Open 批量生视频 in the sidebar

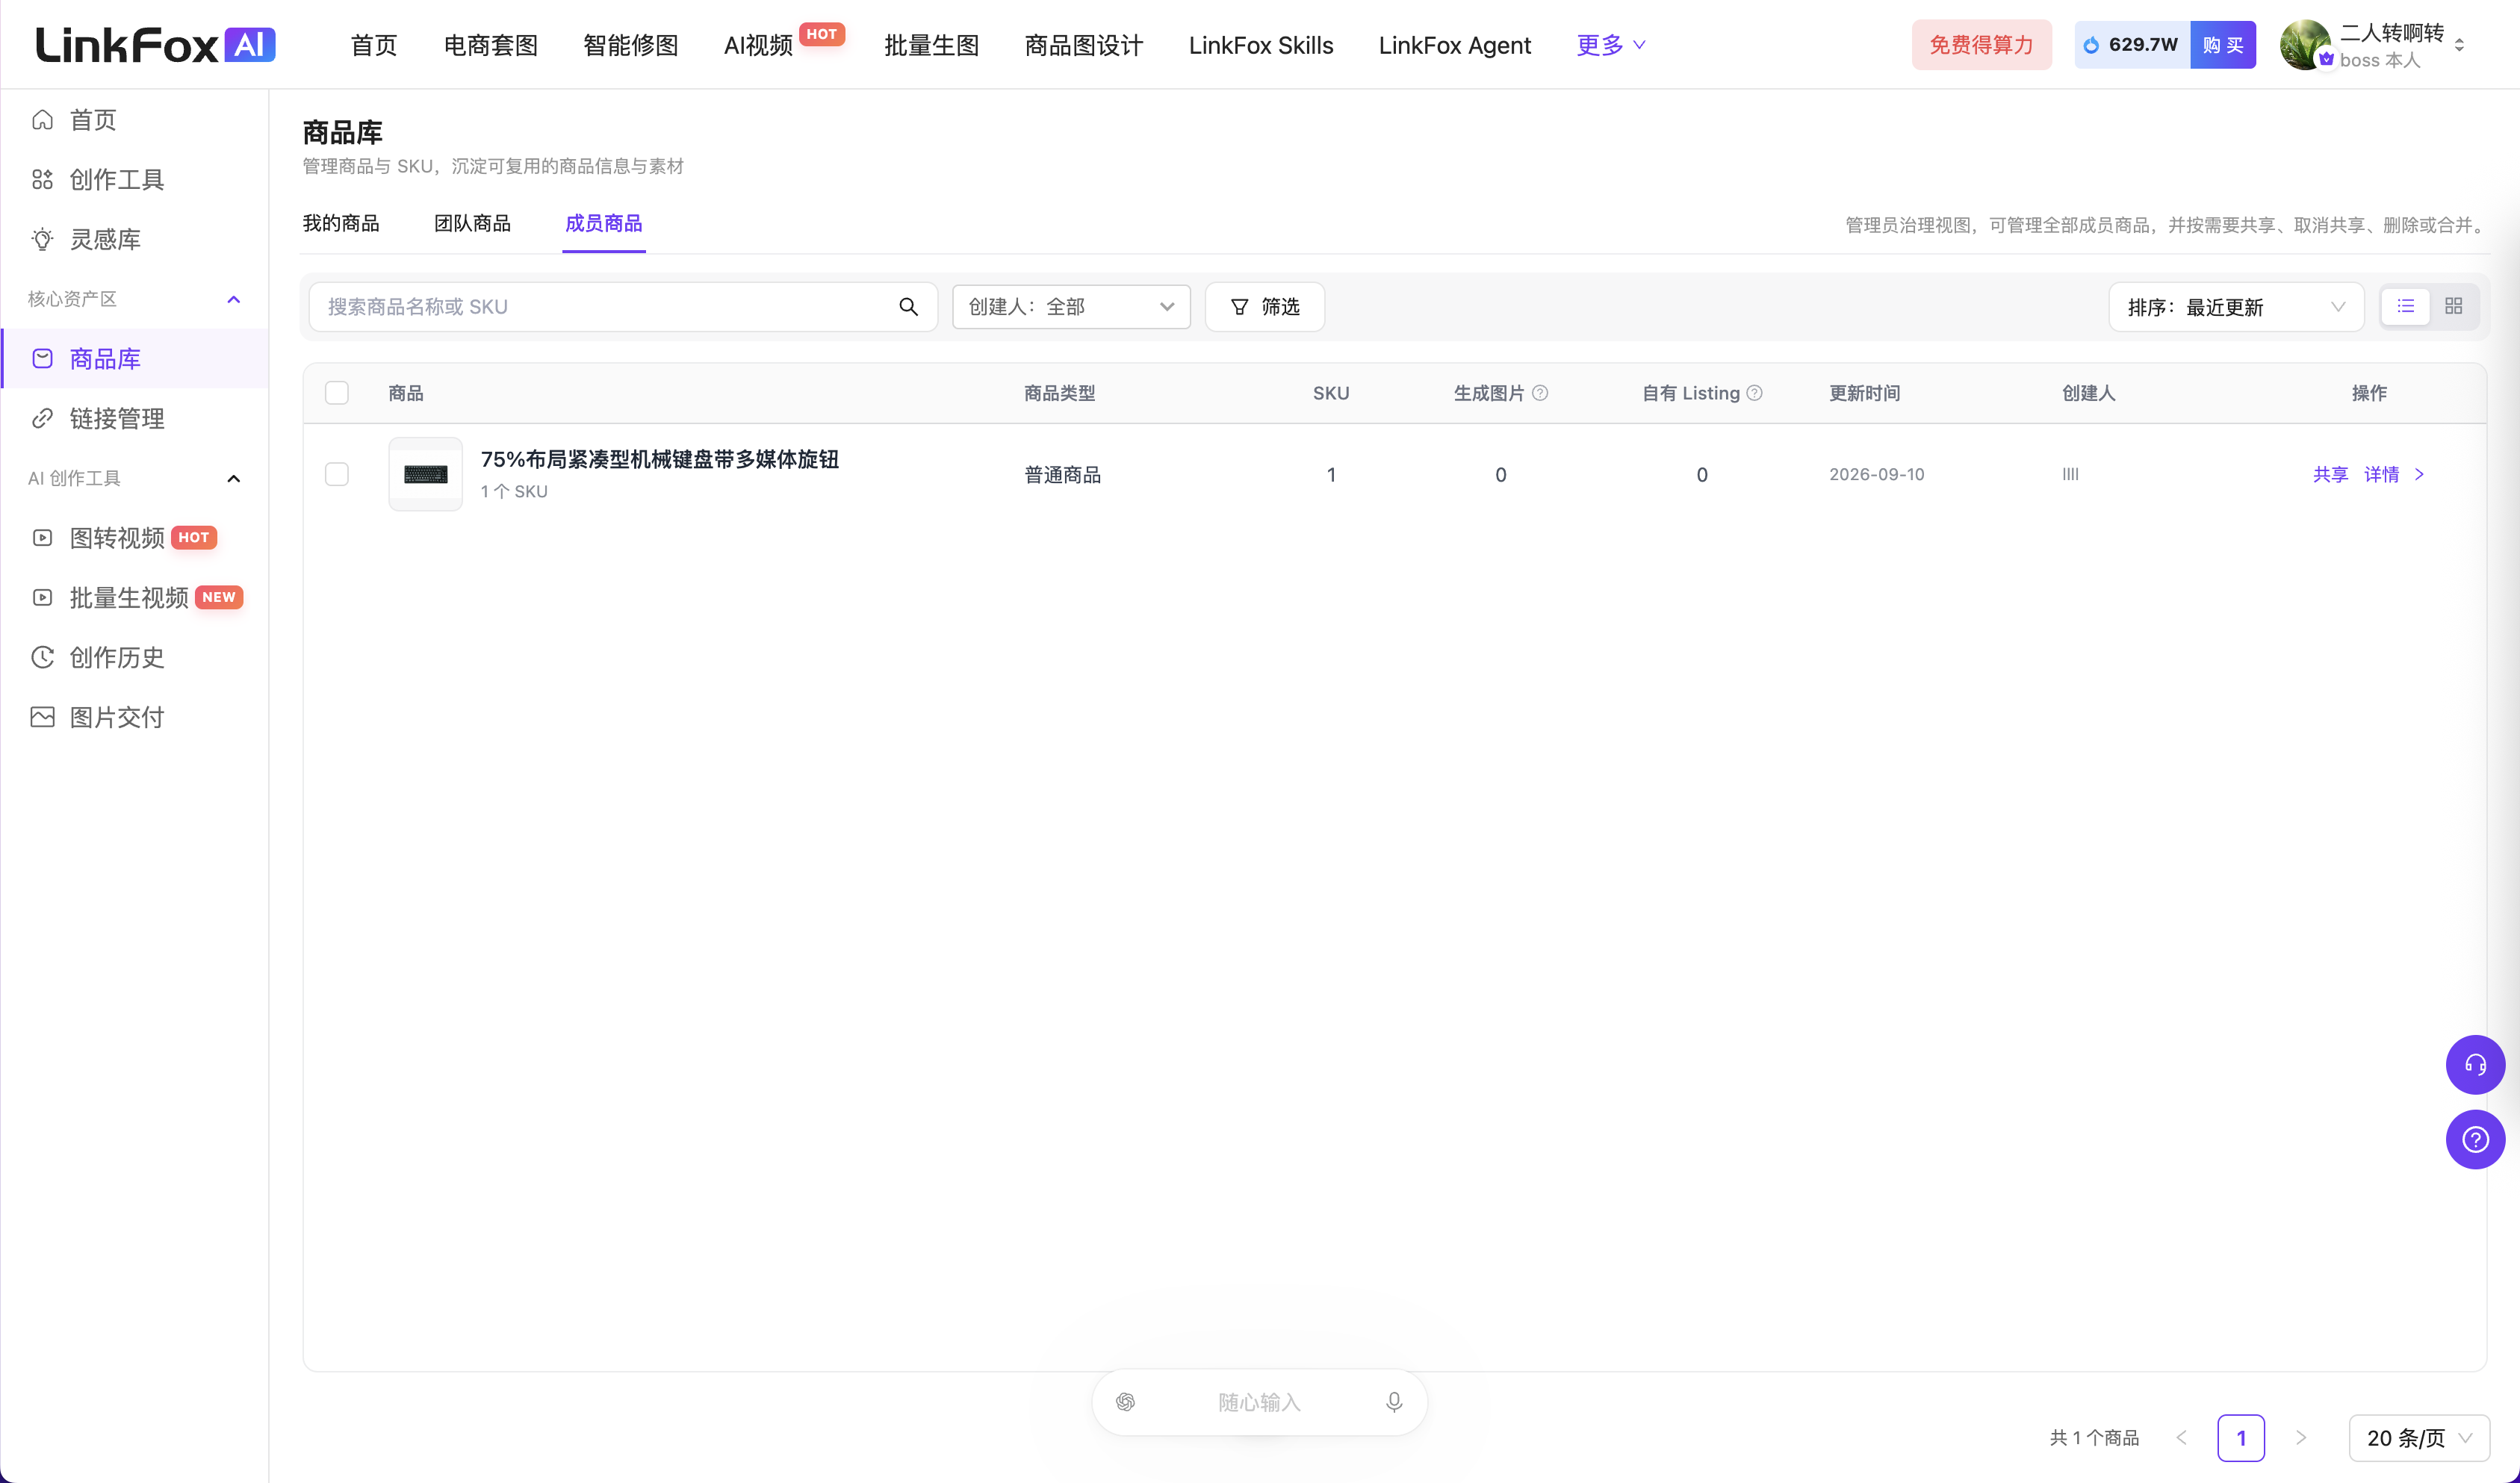134,598
